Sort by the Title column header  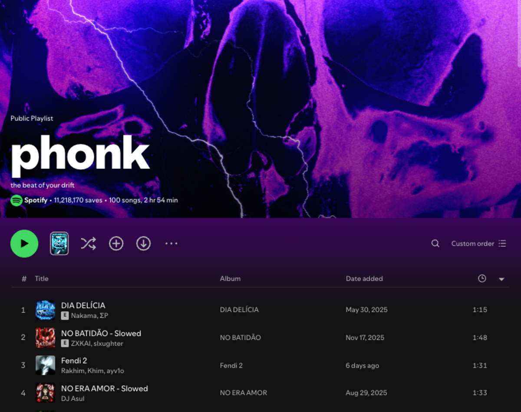click(42, 279)
